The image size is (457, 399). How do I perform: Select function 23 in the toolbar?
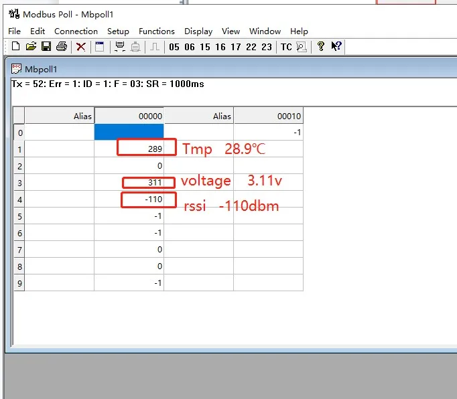(267, 47)
